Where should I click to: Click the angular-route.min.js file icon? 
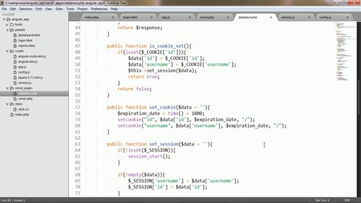15,56
